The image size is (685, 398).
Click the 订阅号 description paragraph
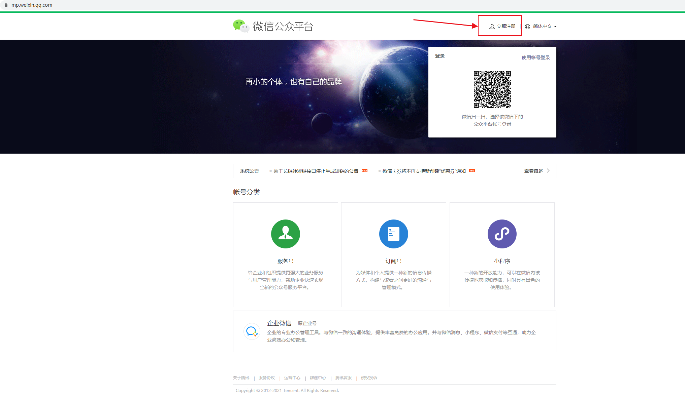[394, 280]
